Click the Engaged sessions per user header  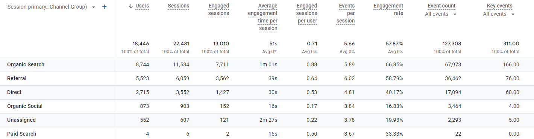306,13
